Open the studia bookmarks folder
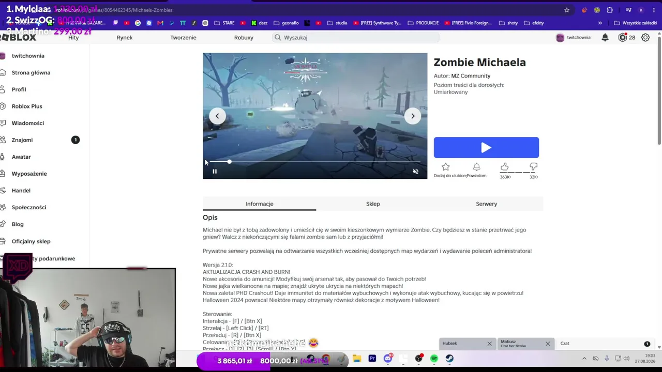The height and width of the screenshot is (372, 662). coord(337,23)
